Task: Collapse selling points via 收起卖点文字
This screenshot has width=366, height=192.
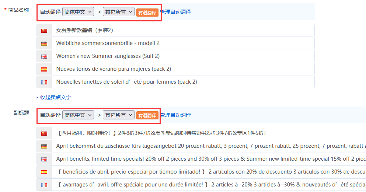Action: (x=54, y=97)
